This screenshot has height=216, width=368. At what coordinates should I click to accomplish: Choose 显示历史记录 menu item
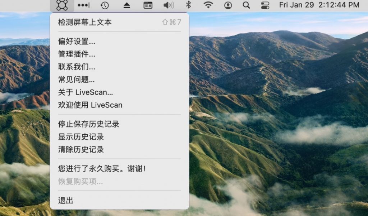tap(119, 137)
